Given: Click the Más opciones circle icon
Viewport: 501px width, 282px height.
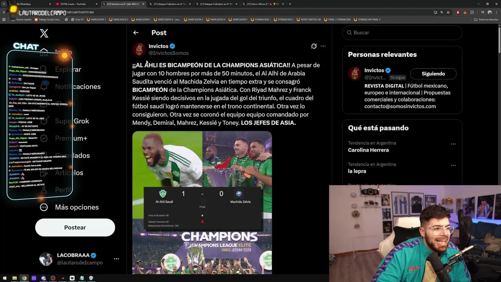Looking at the screenshot, I should [44, 207].
